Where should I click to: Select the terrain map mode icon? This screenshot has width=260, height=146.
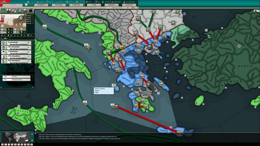coord(4,11)
